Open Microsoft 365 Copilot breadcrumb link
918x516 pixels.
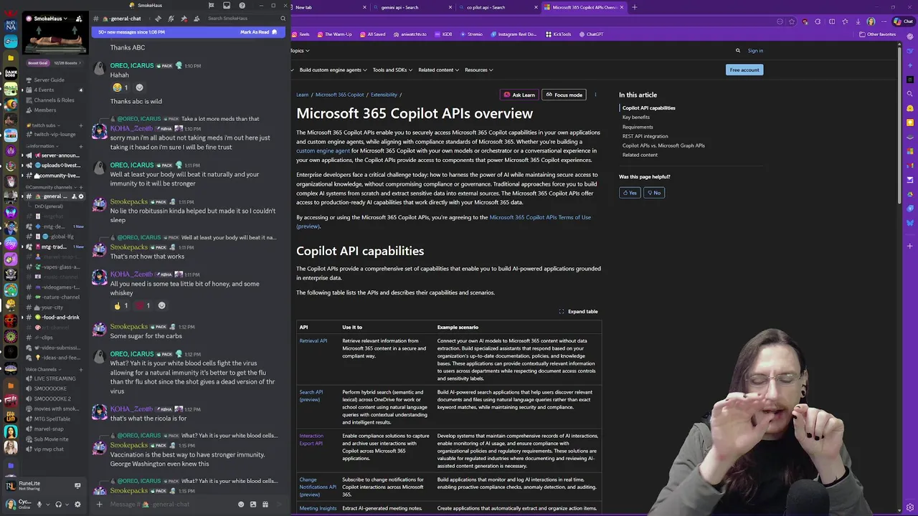339,95
